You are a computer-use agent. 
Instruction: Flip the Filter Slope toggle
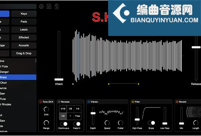(x=151, y=123)
